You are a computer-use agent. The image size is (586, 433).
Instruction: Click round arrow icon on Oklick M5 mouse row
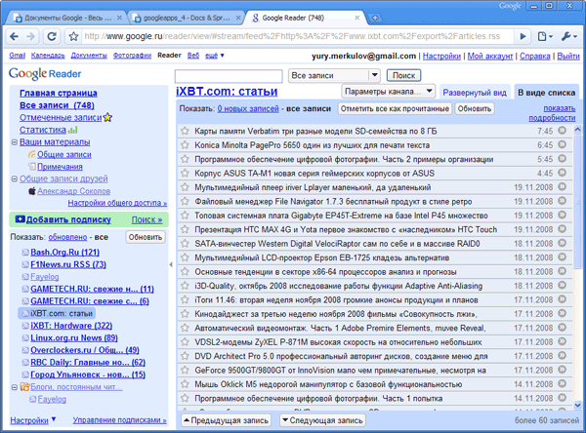click(563, 383)
